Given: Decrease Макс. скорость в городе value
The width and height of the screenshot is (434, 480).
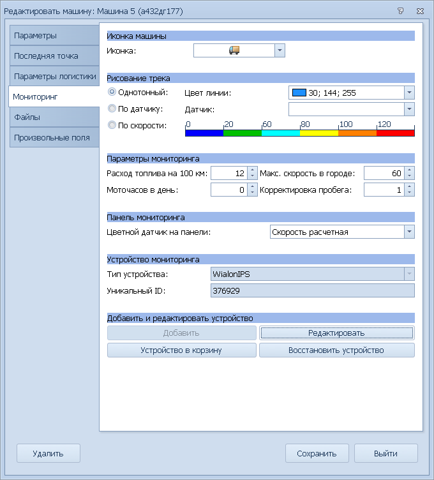Looking at the screenshot, I should click(410, 176).
